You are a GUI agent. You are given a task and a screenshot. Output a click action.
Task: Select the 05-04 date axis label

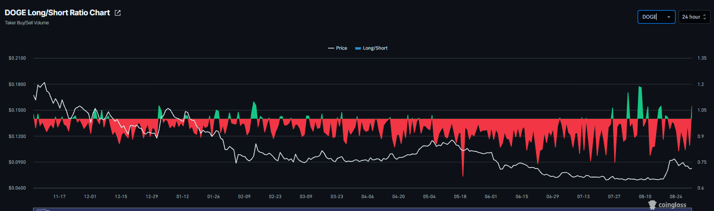[x=429, y=196]
